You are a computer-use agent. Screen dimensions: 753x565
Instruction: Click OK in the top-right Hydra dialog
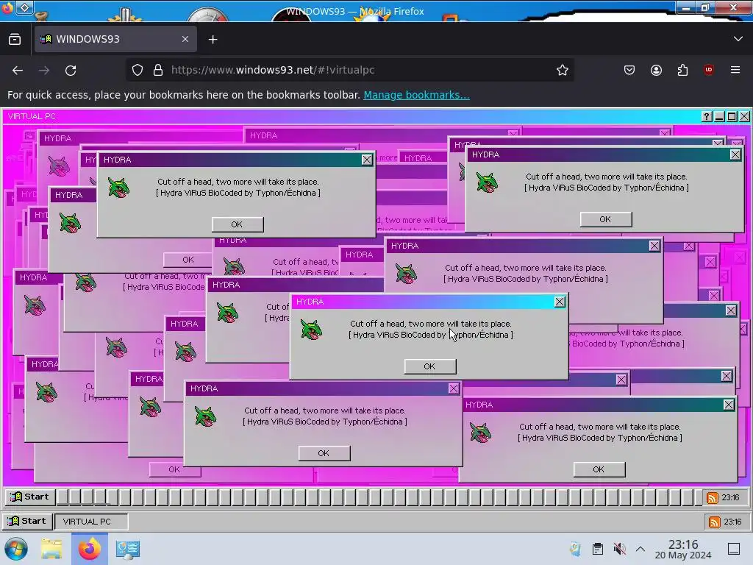(x=606, y=219)
